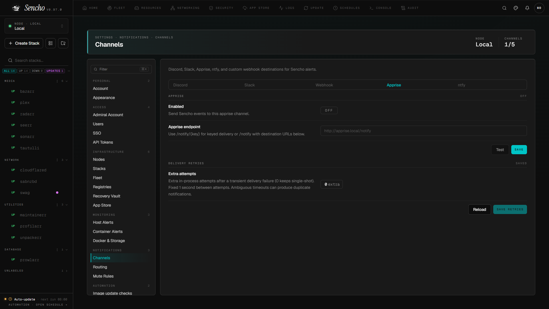Click the swag update indicator dot
This screenshot has height=309, width=549.
57,193
